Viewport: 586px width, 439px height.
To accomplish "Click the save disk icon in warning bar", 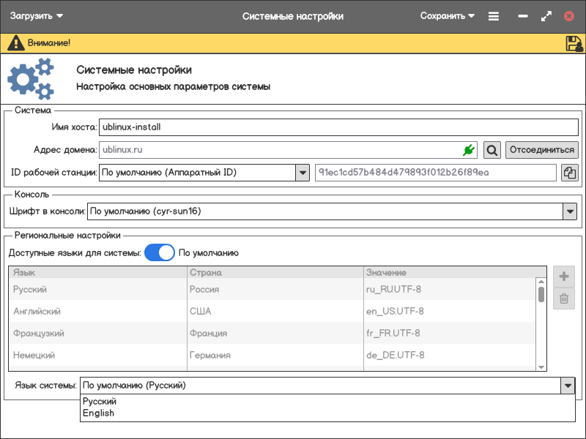I will [574, 43].
